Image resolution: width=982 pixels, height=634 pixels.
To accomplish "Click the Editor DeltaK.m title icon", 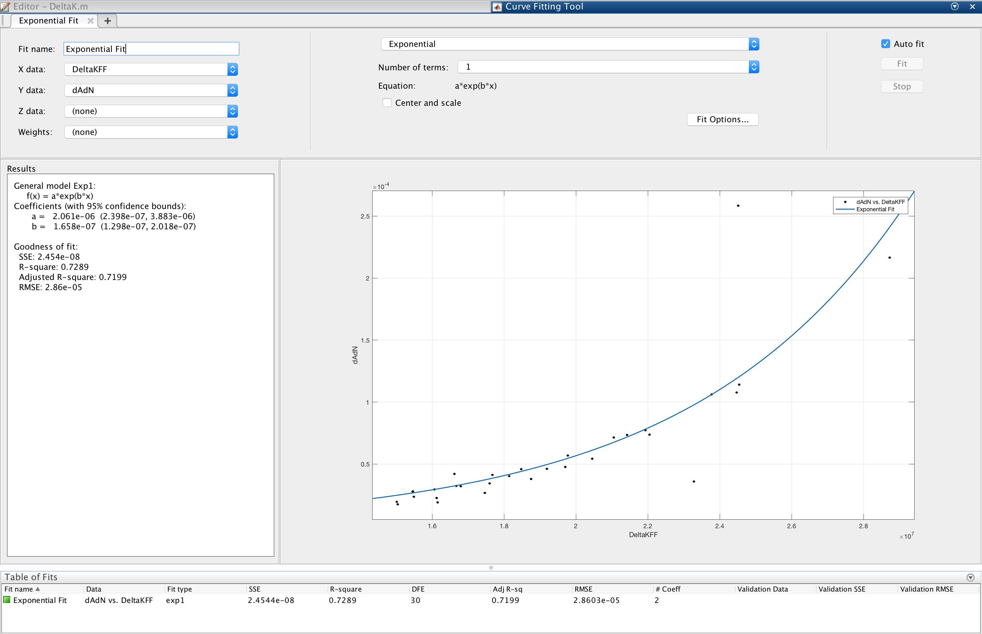I will coord(6,7).
